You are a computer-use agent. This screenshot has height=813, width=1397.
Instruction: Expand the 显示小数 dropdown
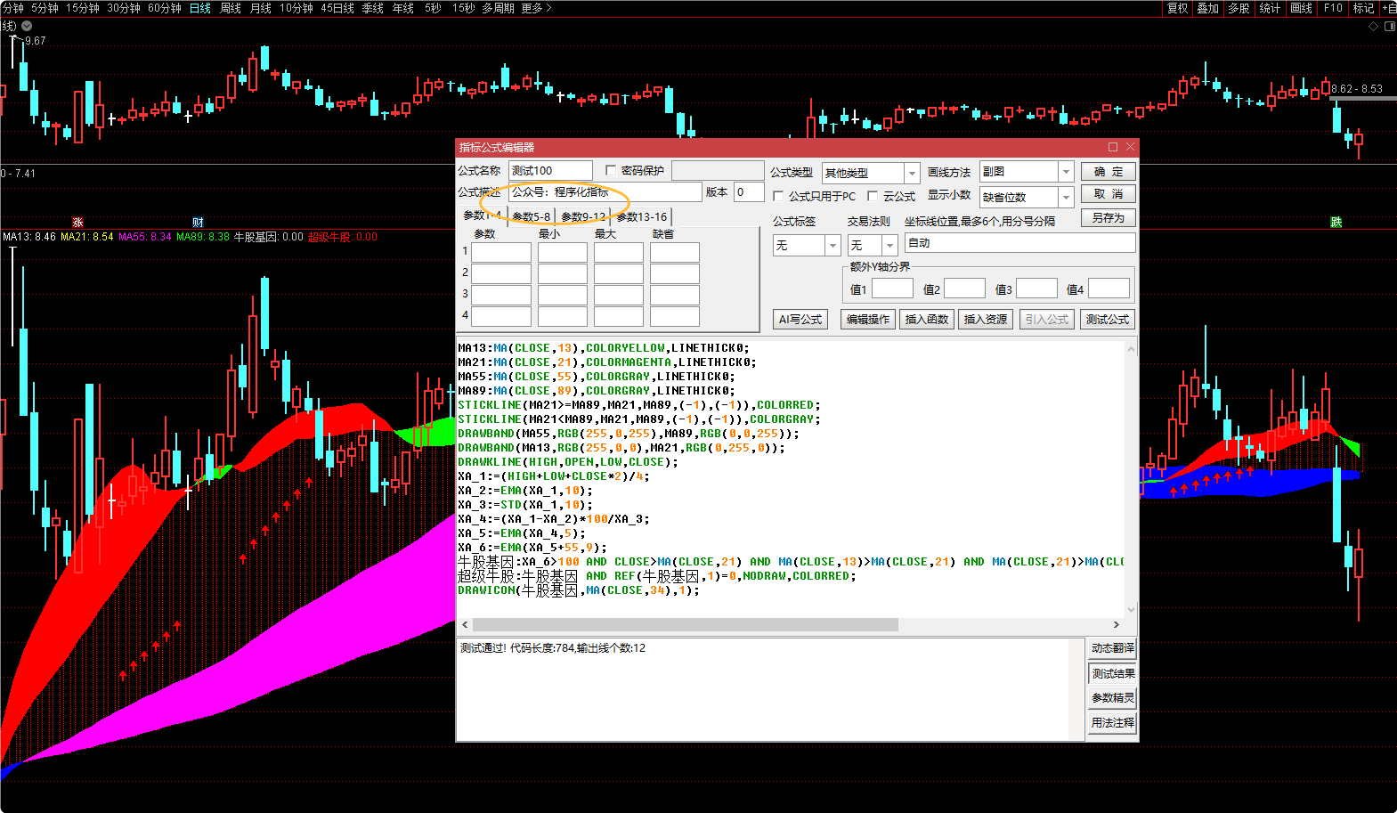(x=1066, y=197)
